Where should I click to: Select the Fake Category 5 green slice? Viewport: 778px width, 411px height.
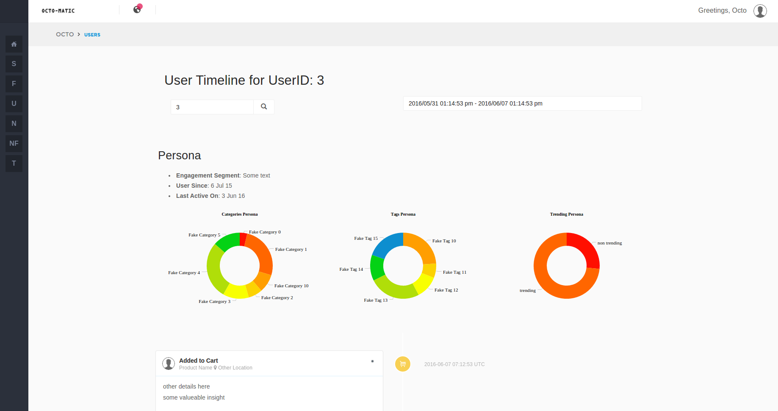coord(229,242)
